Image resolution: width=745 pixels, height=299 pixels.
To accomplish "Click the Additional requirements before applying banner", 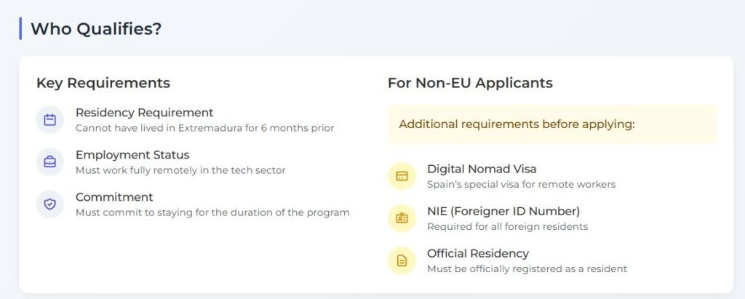I will [x=552, y=124].
